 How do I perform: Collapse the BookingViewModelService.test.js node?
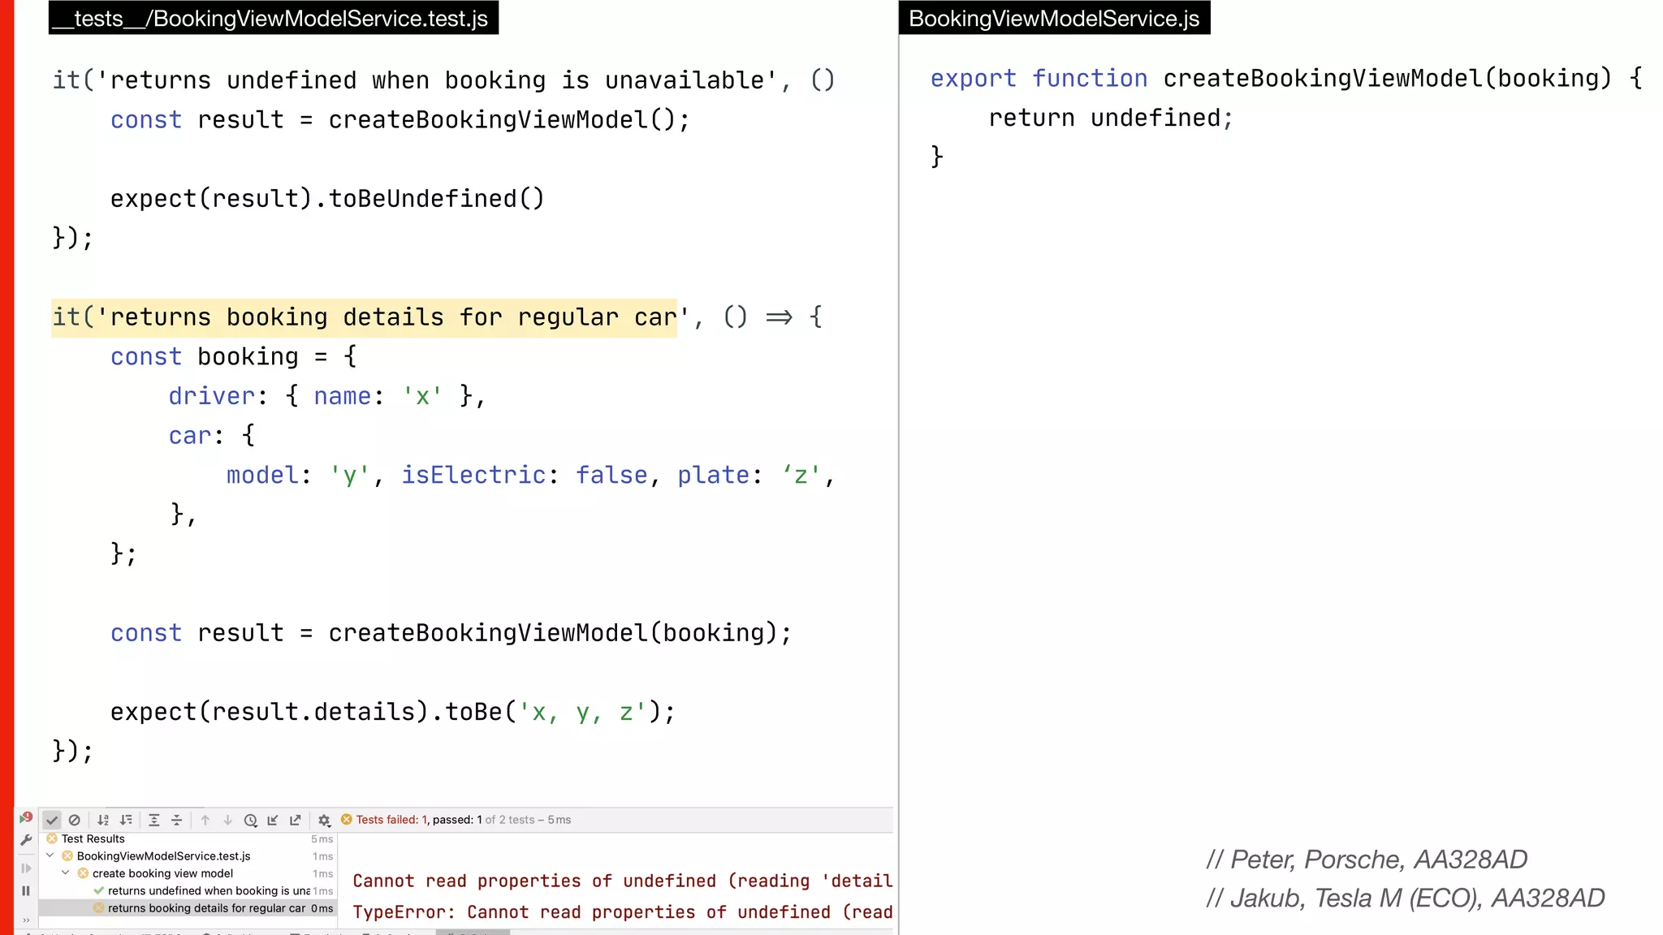pyautogui.click(x=50, y=855)
